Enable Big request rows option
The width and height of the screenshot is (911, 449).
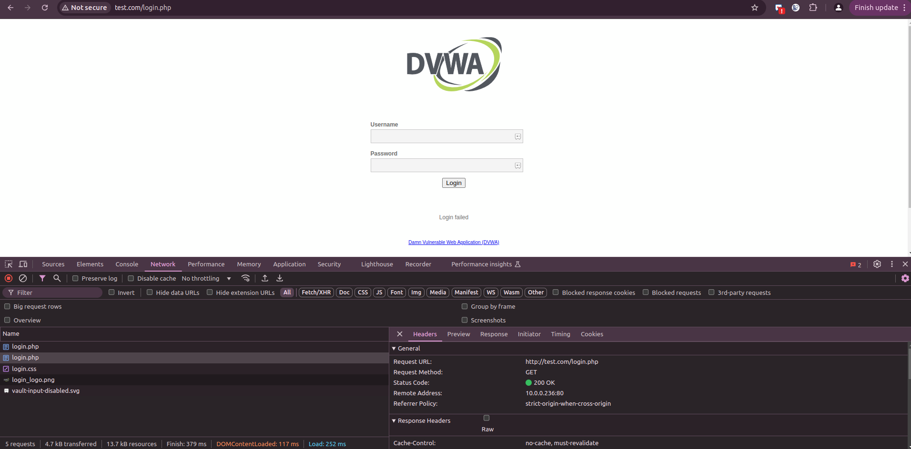tap(7, 306)
